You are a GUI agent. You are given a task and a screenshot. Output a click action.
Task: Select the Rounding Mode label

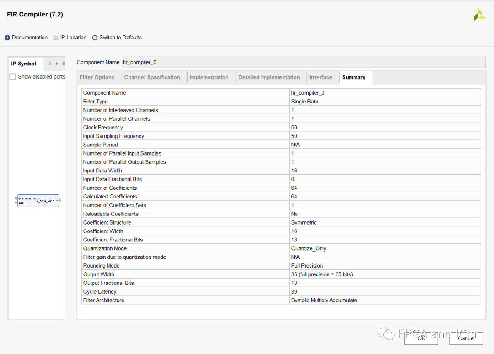(x=102, y=266)
